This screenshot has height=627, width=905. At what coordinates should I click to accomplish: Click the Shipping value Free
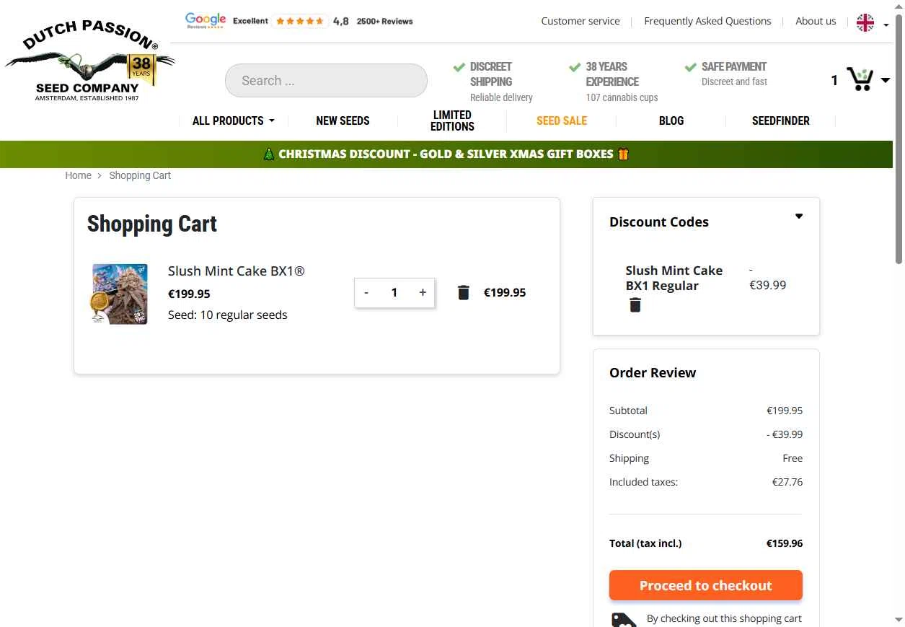[x=793, y=458]
